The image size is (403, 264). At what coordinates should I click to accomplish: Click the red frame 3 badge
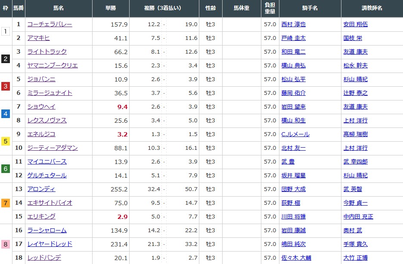(6, 86)
